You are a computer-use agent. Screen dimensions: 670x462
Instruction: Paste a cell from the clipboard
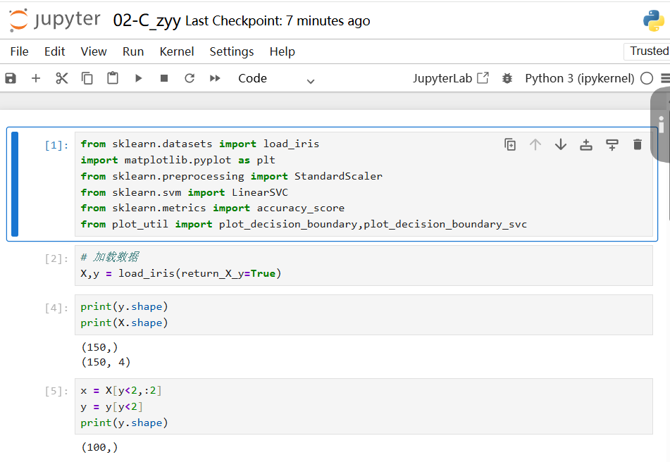pyautogui.click(x=113, y=78)
